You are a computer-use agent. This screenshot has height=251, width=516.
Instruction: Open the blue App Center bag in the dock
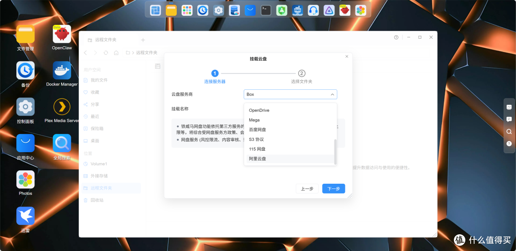coord(250,10)
